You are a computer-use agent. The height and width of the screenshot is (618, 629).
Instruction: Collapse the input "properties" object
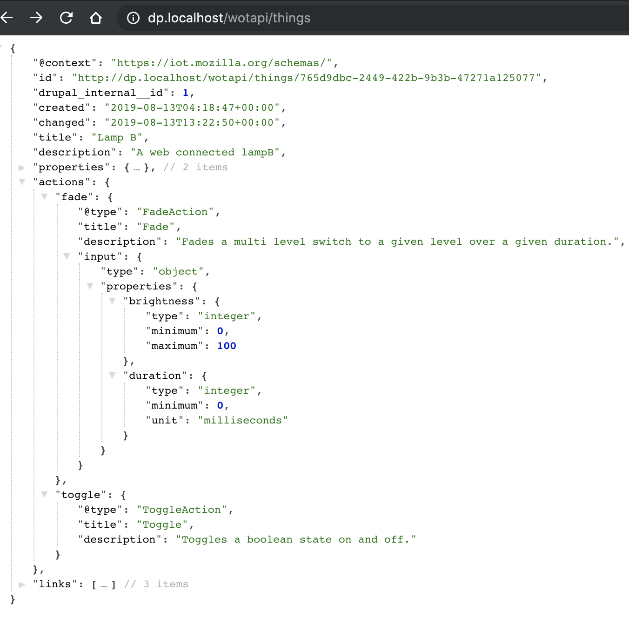coord(90,286)
